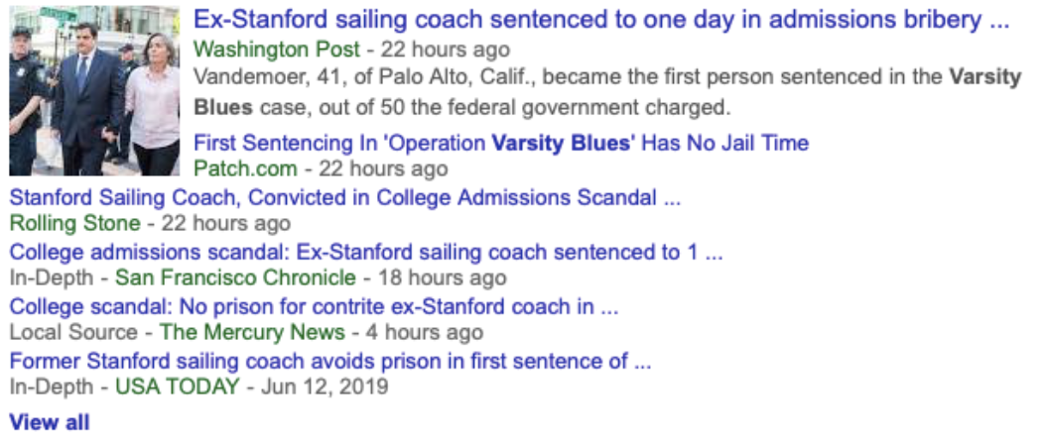Open 'Former Stanford sailing coach avoids prison' article
The width and height of the screenshot is (1046, 438).
[x=329, y=361]
